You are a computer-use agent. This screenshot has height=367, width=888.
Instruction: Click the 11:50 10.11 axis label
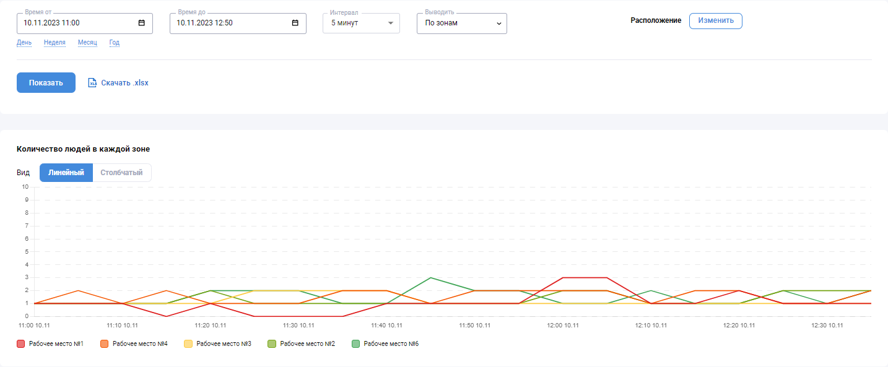coord(475,325)
